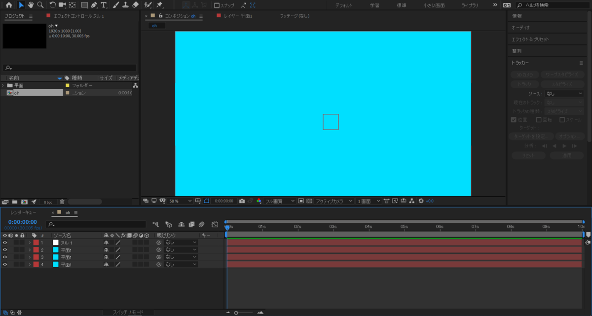Screen dimensions: 592x316
Task: Open the Graph Editor in timeline
Action: coord(215,224)
